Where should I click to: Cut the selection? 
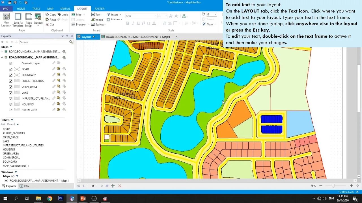click(x=50, y=25)
